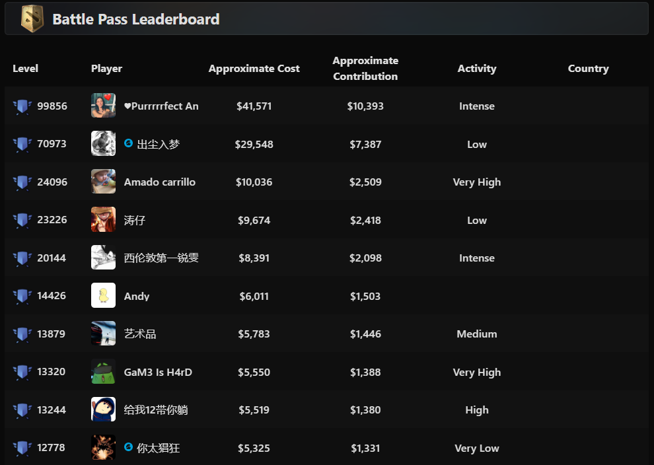The image size is (654, 465).
Task: Click the player name 西伦敦第一锐雯
Action: pyautogui.click(x=161, y=258)
